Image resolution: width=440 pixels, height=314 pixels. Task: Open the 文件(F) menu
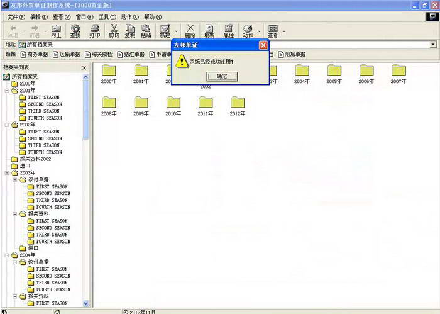[x=16, y=17]
